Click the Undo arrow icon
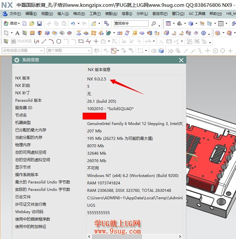Image resolution: width=236 pixels, height=239 pixels. point(73,24)
